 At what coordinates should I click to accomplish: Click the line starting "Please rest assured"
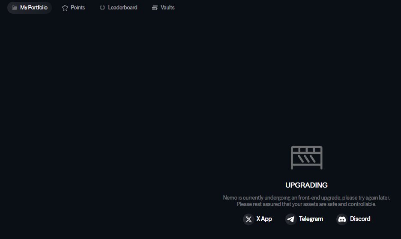point(306,204)
